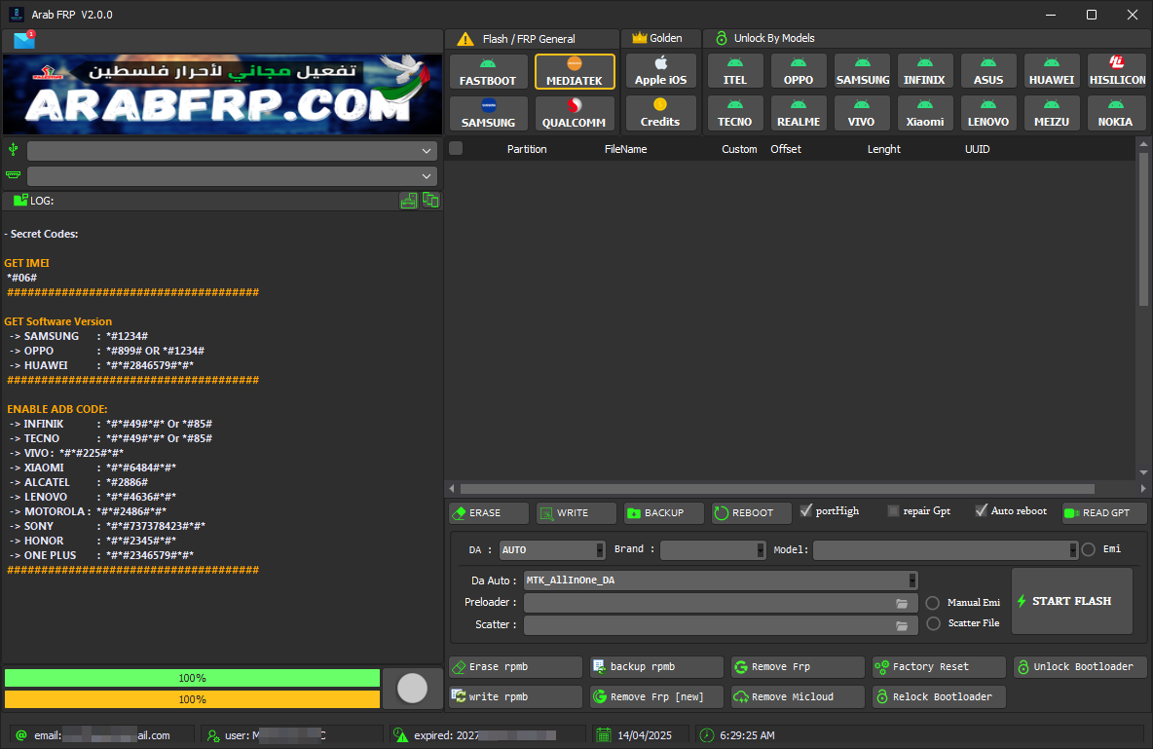Open the SAMSUNG flash mode
The width and height of the screenshot is (1153, 749).
(x=488, y=113)
